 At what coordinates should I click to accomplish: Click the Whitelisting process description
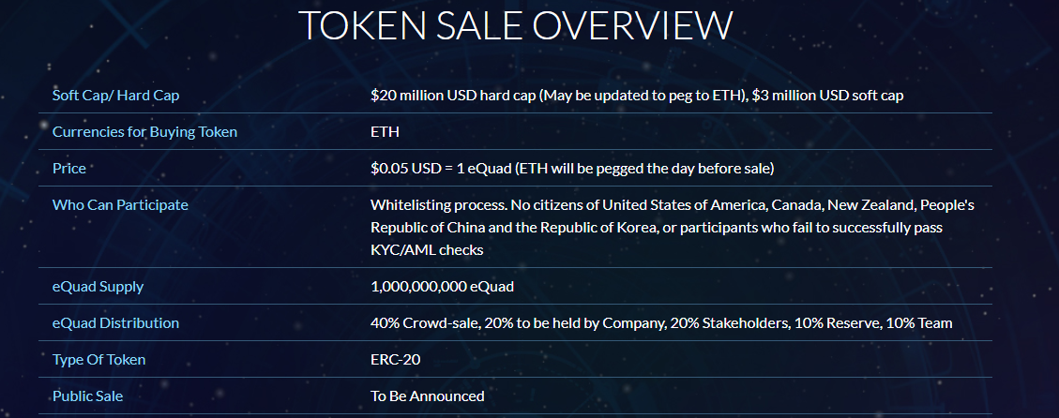(x=672, y=227)
